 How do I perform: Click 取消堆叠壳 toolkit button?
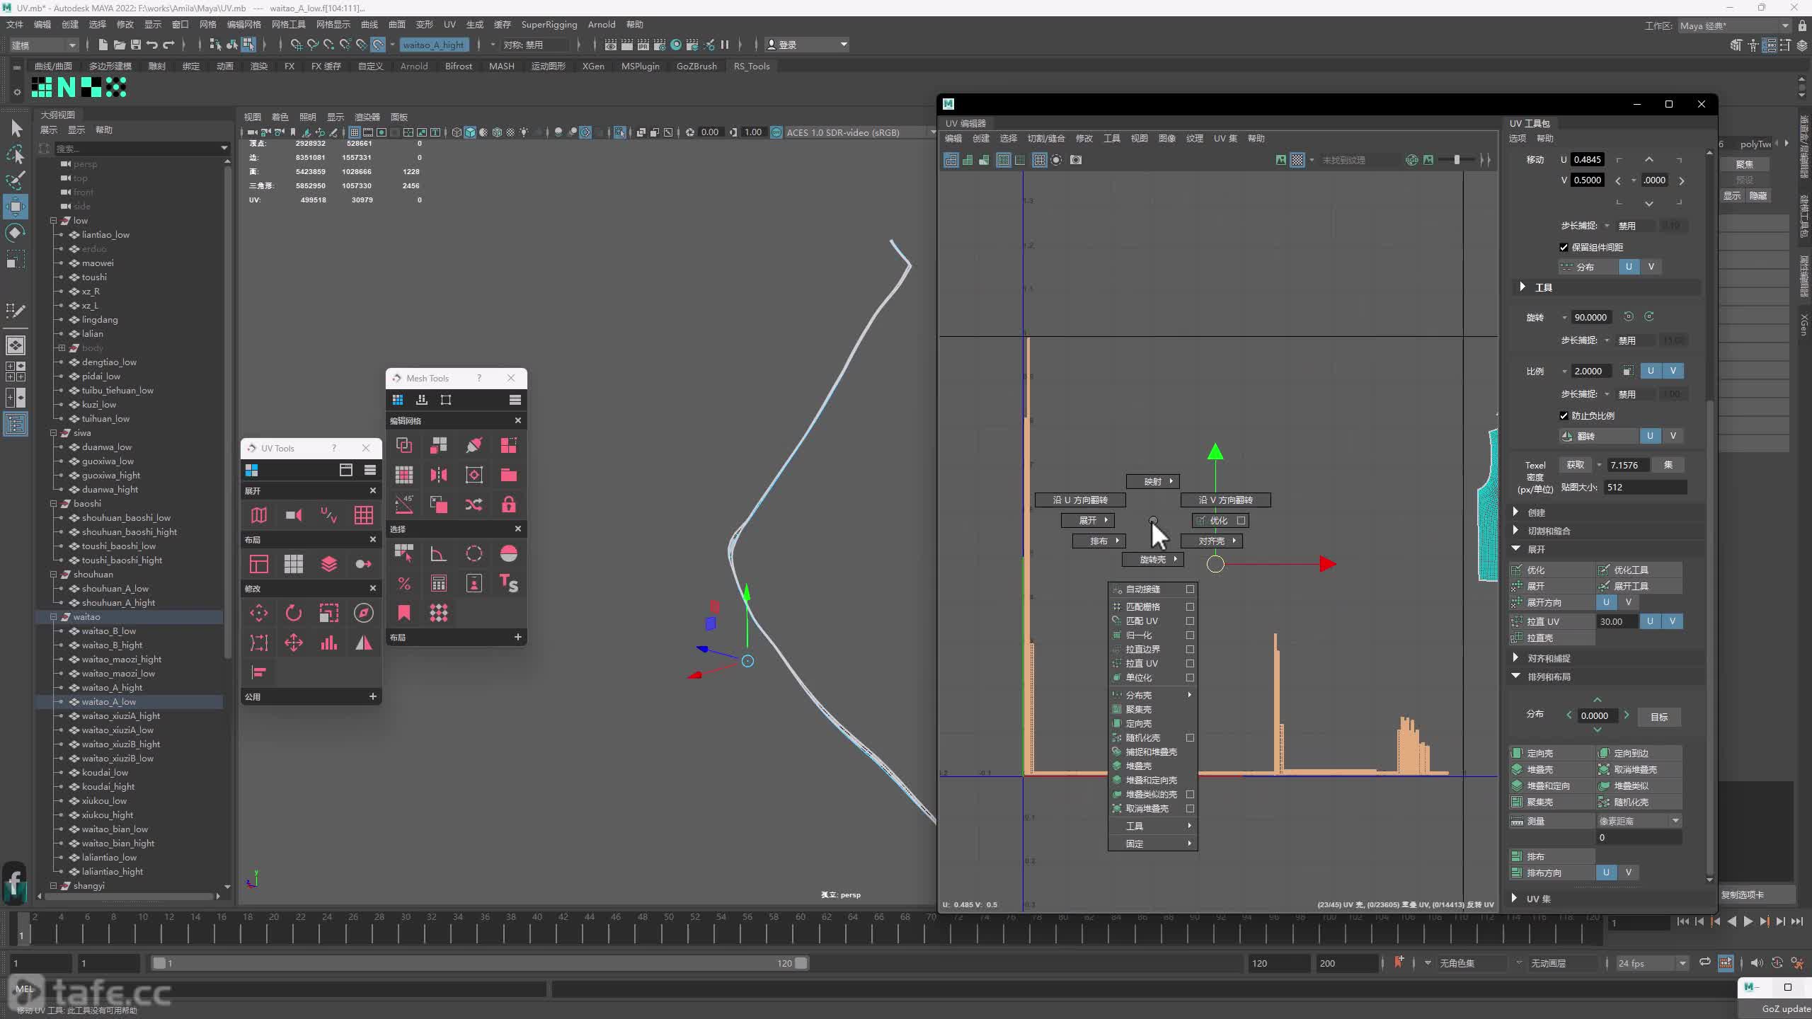click(x=1639, y=769)
